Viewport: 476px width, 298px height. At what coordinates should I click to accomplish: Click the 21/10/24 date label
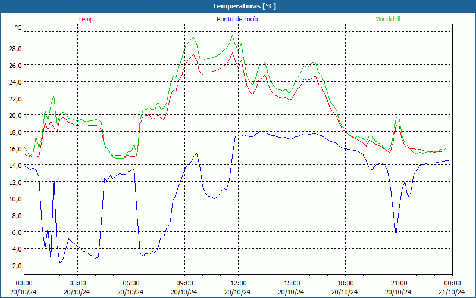[x=452, y=292]
